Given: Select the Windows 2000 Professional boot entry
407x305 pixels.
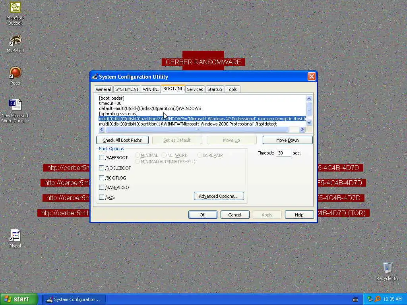Looking at the screenshot, I should 188,124.
